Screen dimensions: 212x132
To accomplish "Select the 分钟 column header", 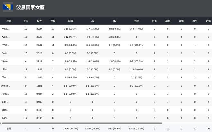I will point(39,21).
